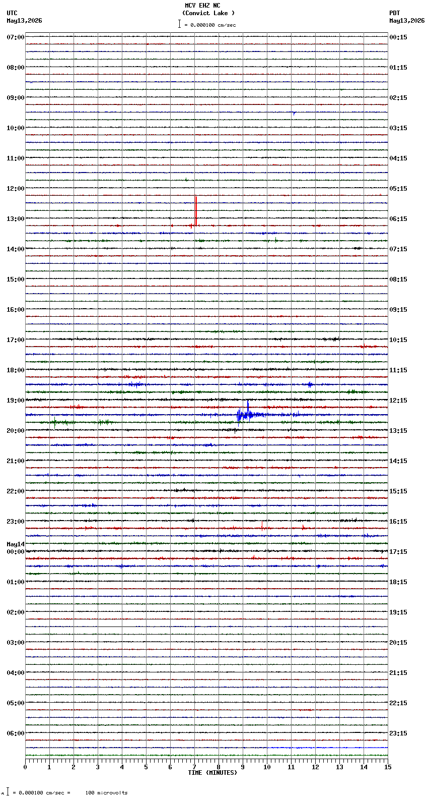Click the PDT label at top right
The image size is (428, 799).
395,13
